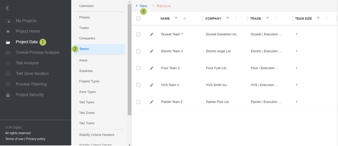Open the Privacy policy link

click(35, 139)
